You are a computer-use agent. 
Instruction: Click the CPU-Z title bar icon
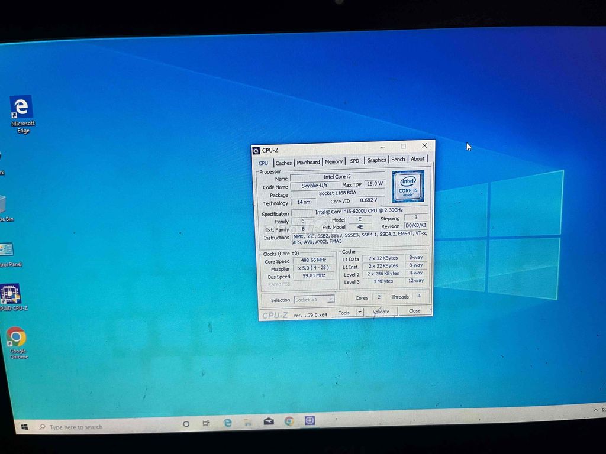click(256, 151)
